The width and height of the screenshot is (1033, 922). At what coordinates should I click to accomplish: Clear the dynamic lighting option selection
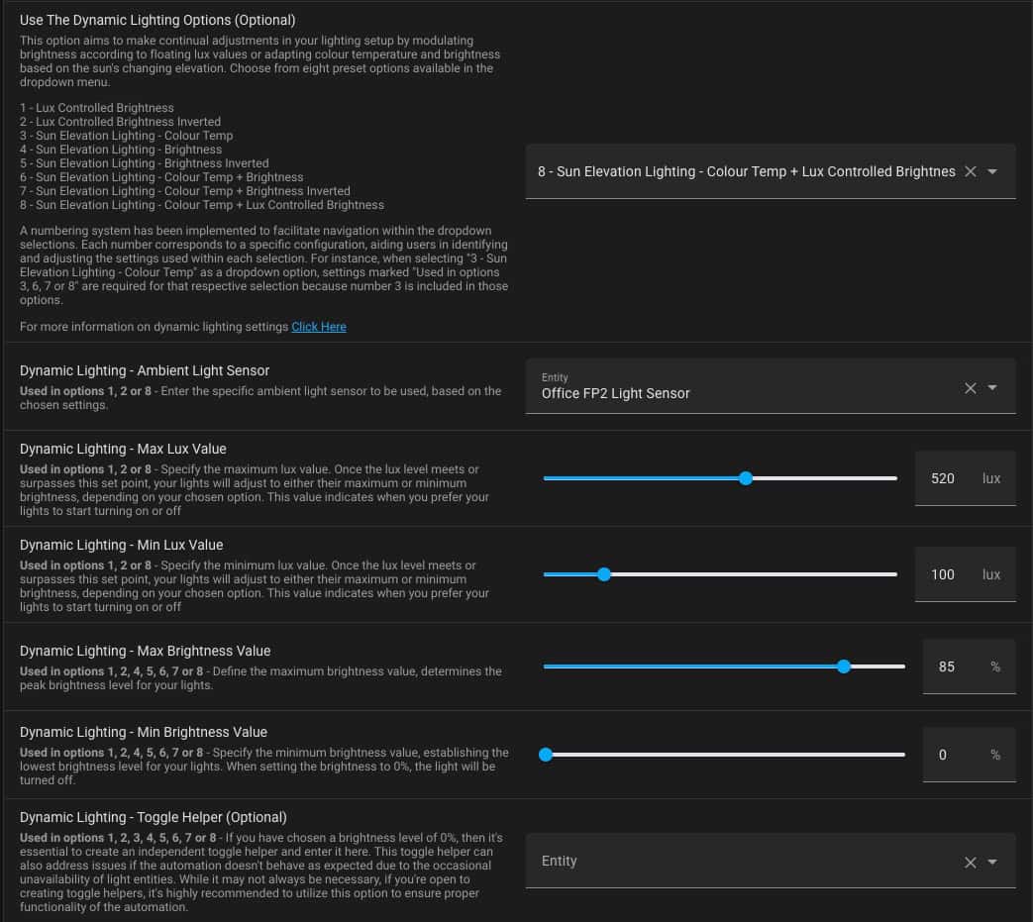[970, 172]
